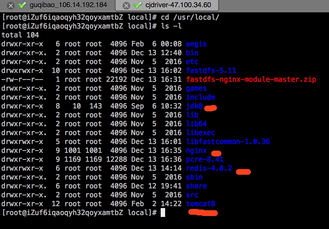329x229 pixels.
Task: Click the bin directory entry
Action: point(192,53)
